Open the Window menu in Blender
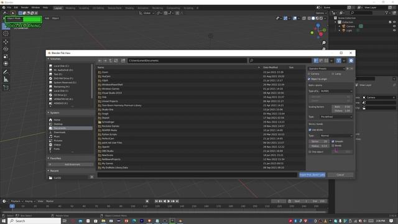 [x=35, y=7]
